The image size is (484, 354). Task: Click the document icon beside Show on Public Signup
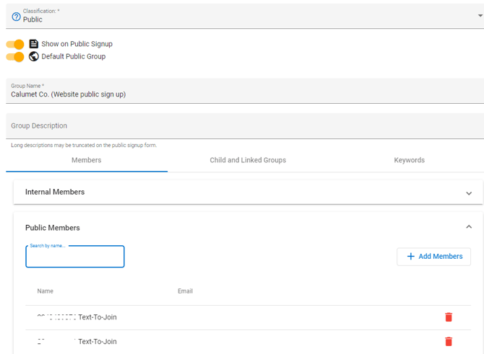(34, 44)
